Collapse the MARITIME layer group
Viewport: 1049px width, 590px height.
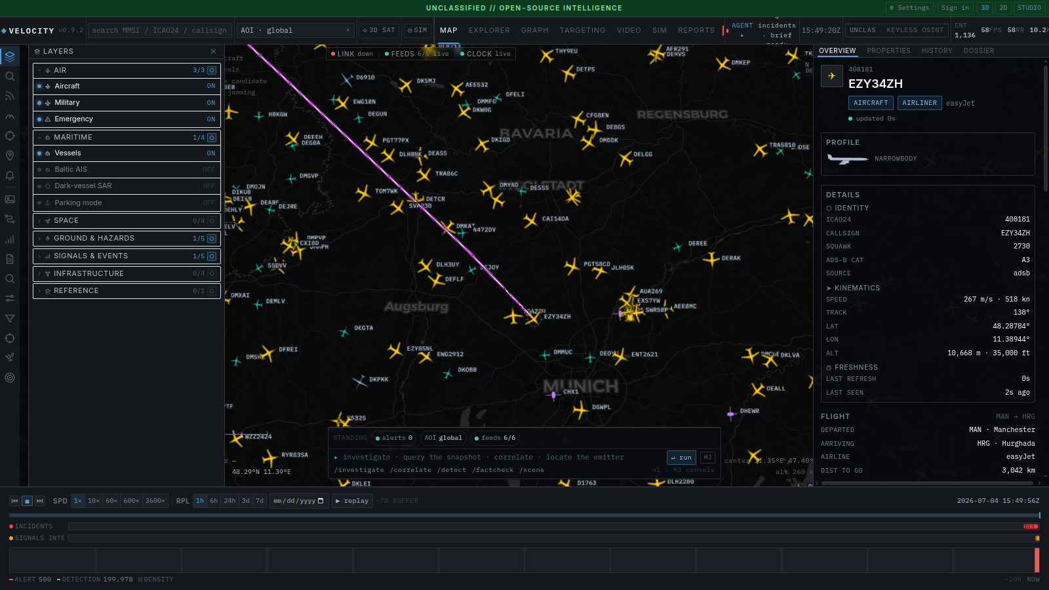pyautogui.click(x=39, y=138)
